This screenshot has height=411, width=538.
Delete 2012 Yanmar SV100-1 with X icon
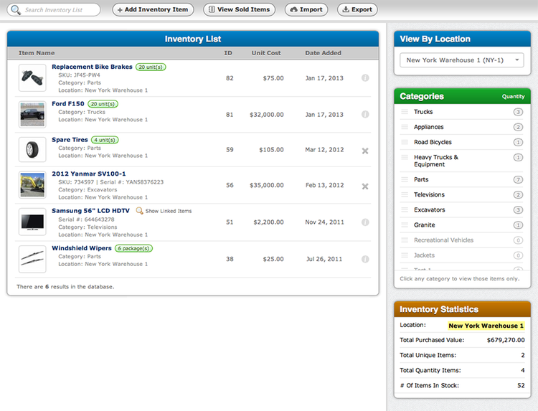click(x=365, y=186)
